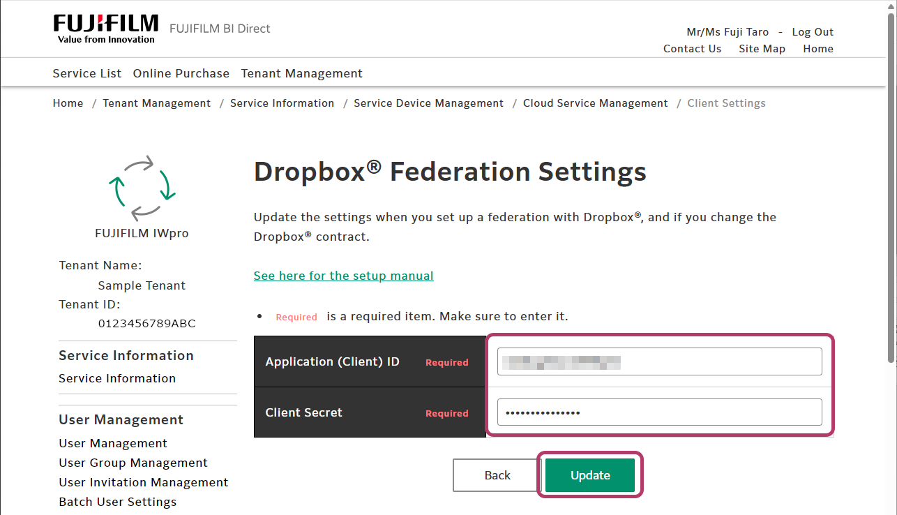Click the Service Device Management breadcrumb
This screenshot has width=897, height=515.
(x=429, y=103)
